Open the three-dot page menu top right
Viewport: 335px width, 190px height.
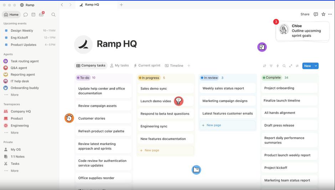[x=330, y=14]
